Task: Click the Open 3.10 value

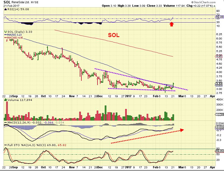Action: click(x=109, y=6)
